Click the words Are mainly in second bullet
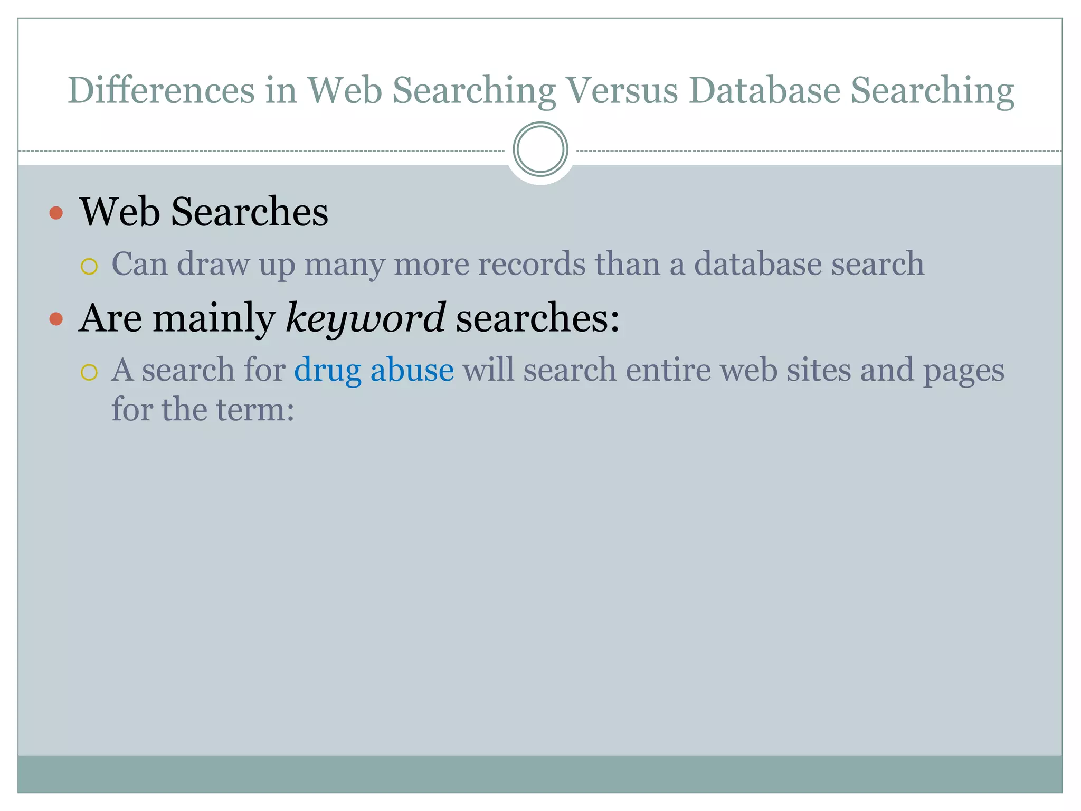1081x811 pixels. point(177,318)
